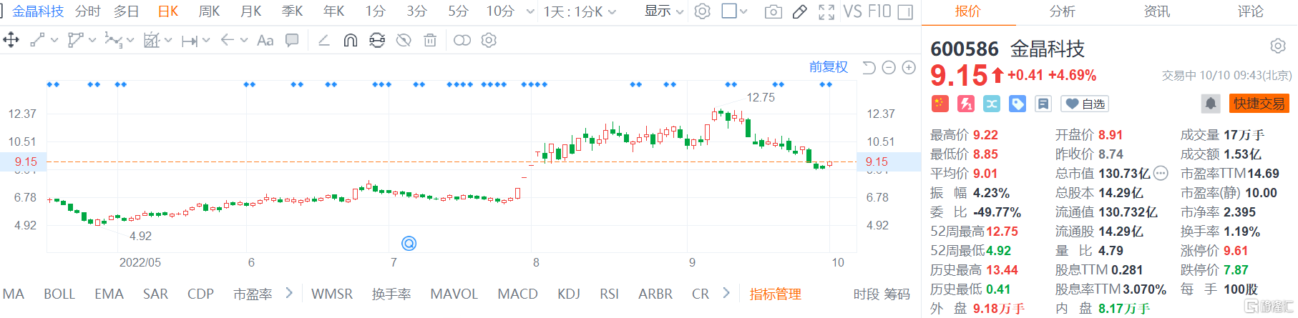Click the angle line drawing tool
Screen dimensions: 1298x318
pyautogui.click(x=324, y=40)
